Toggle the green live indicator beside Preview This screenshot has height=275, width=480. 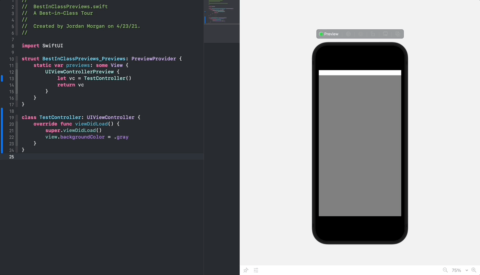(x=321, y=34)
